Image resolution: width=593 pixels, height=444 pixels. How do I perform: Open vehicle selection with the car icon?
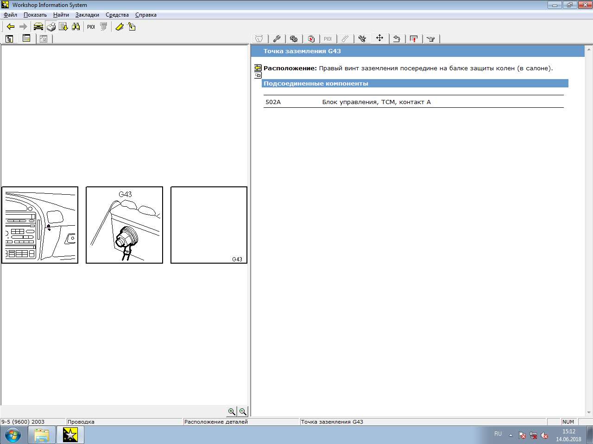pos(38,27)
